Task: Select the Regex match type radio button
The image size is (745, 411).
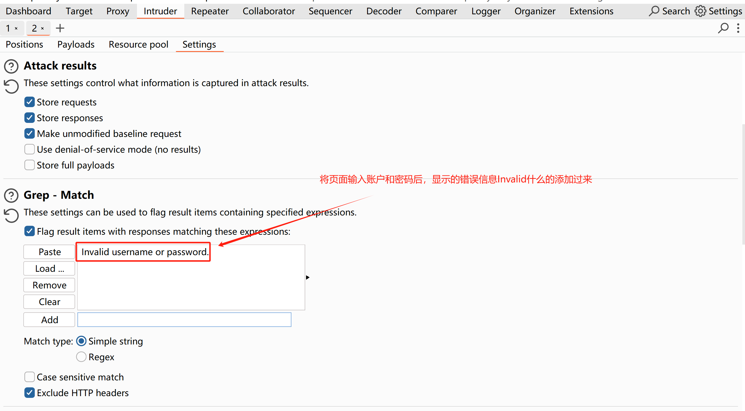Action: pyautogui.click(x=81, y=357)
